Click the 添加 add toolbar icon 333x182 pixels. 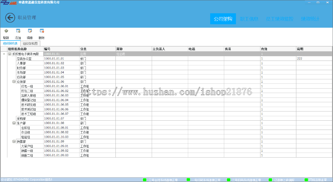[x=18, y=31]
